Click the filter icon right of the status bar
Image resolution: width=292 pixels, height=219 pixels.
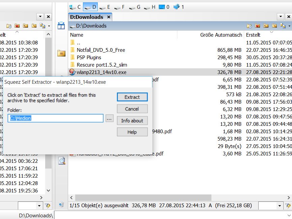pyautogui.click(x=288, y=205)
